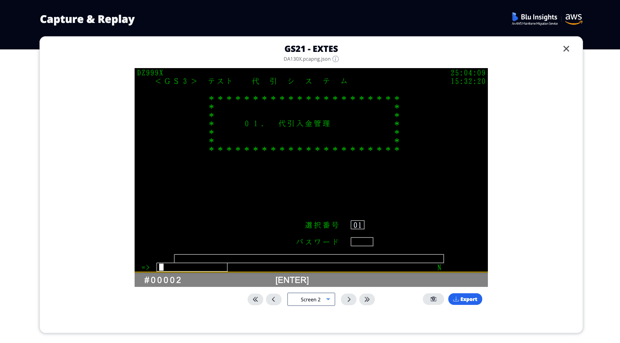Go to the previous screen

pyautogui.click(x=273, y=299)
